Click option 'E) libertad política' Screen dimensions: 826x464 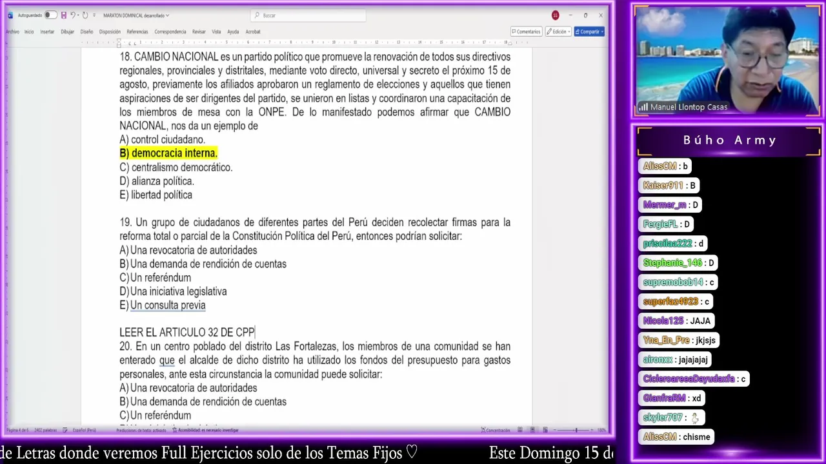click(156, 195)
